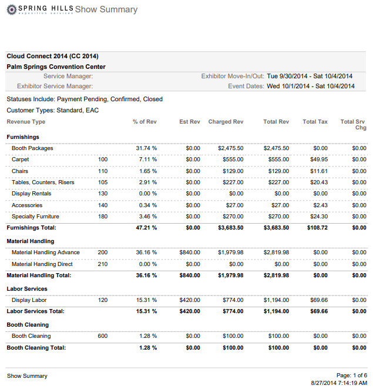This screenshot has width=373, height=392.
Task: Click the Exhibitor Move-In/Out date range
Action: click(x=310, y=76)
